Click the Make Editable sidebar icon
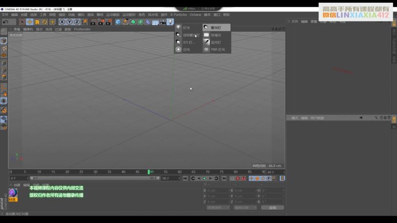This screenshot has width=397, height=223. coord(4,31)
